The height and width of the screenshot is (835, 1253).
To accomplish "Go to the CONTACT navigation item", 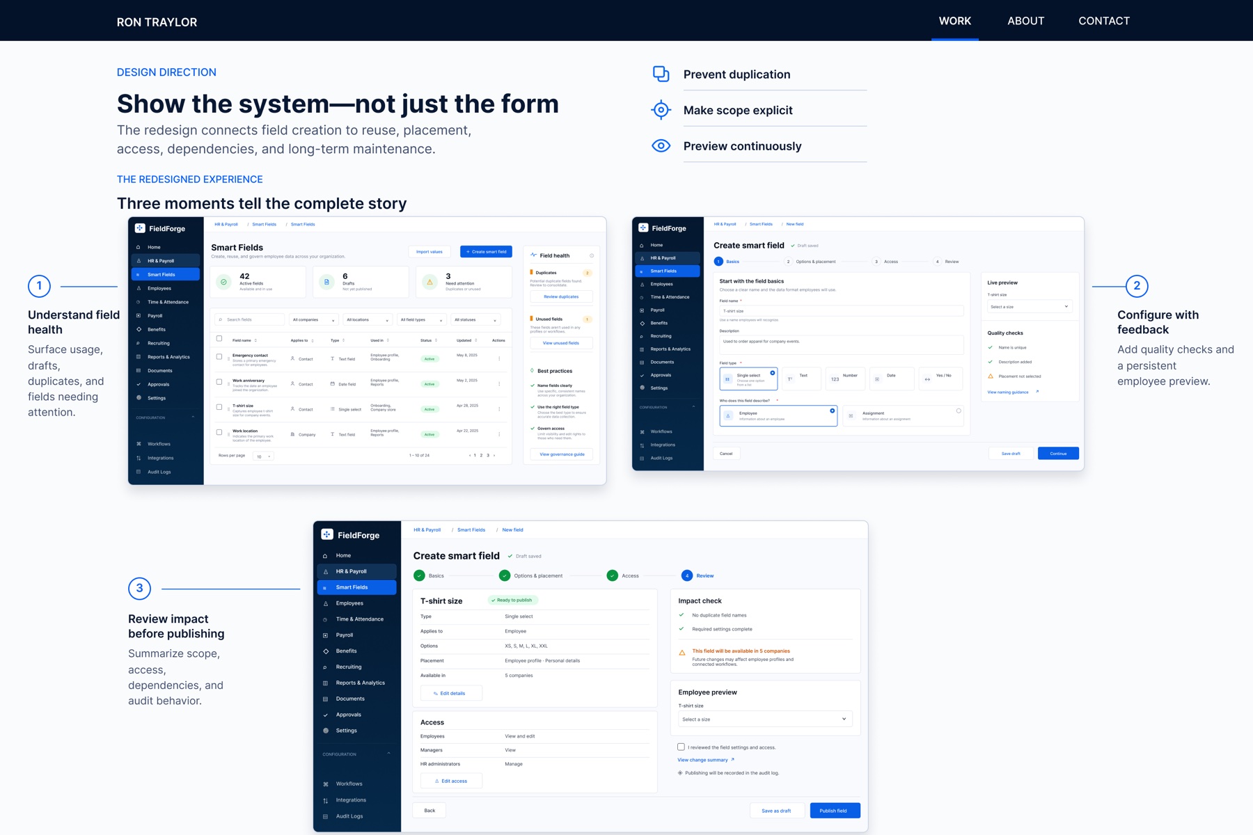I will point(1104,21).
